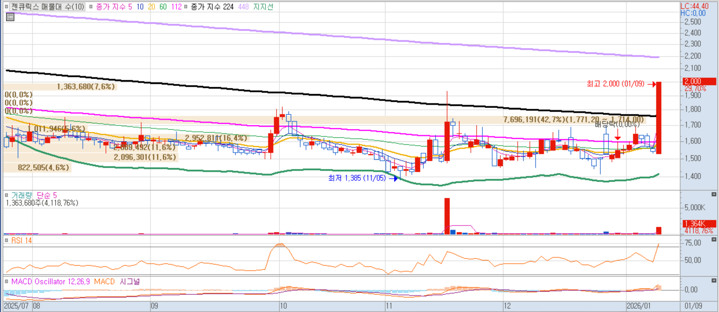Image resolution: width=719 pixels, height=312 pixels.
Task: Click the 11 month label on date axis
Action: point(389,306)
